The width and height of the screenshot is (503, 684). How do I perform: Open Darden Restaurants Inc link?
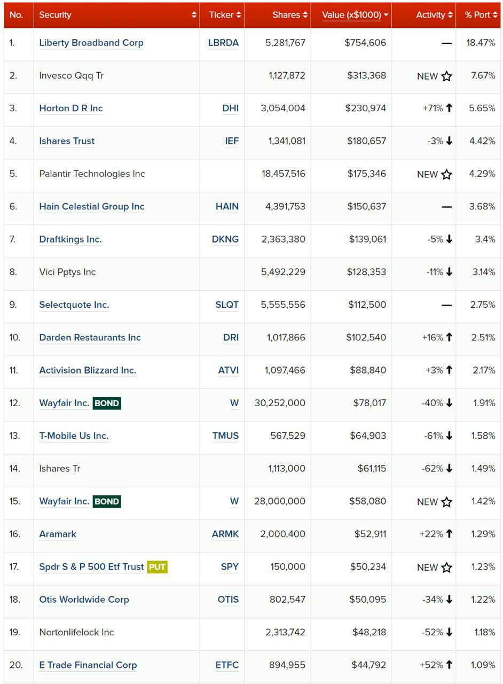click(x=90, y=338)
